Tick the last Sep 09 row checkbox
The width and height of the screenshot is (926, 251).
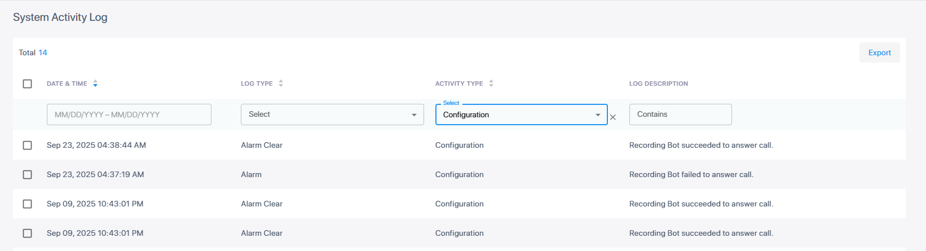[27, 234]
